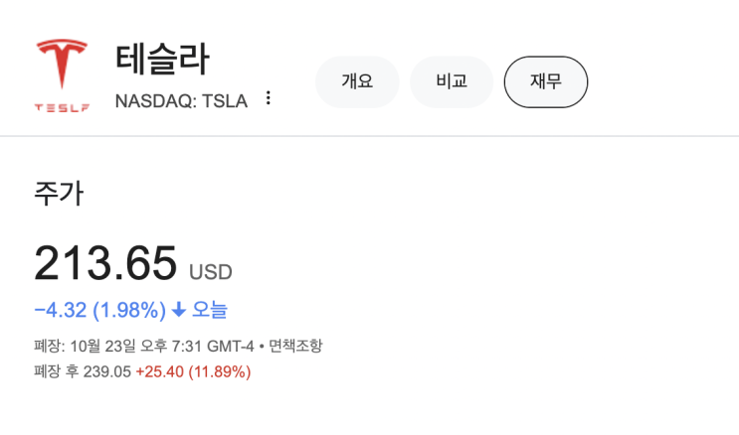Click the USD currency label
This screenshot has height=435, width=739.
coord(211,271)
